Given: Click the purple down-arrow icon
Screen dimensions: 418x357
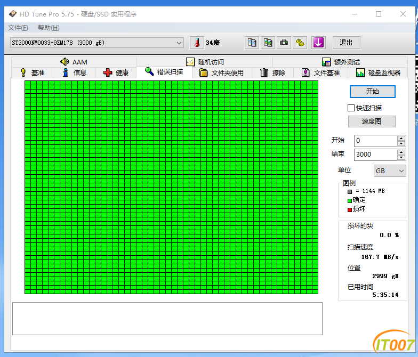Looking at the screenshot, I should (x=318, y=43).
